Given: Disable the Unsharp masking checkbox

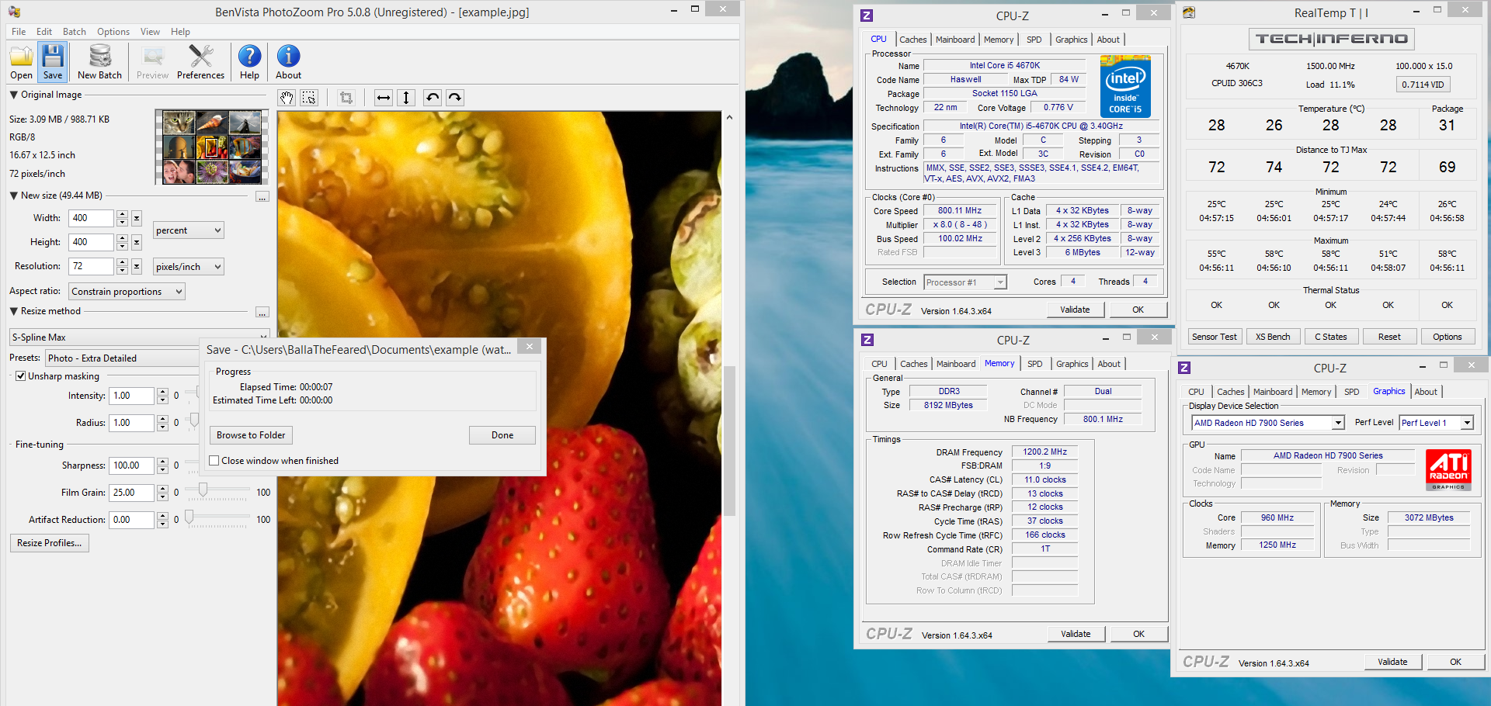Looking at the screenshot, I should tap(21, 376).
